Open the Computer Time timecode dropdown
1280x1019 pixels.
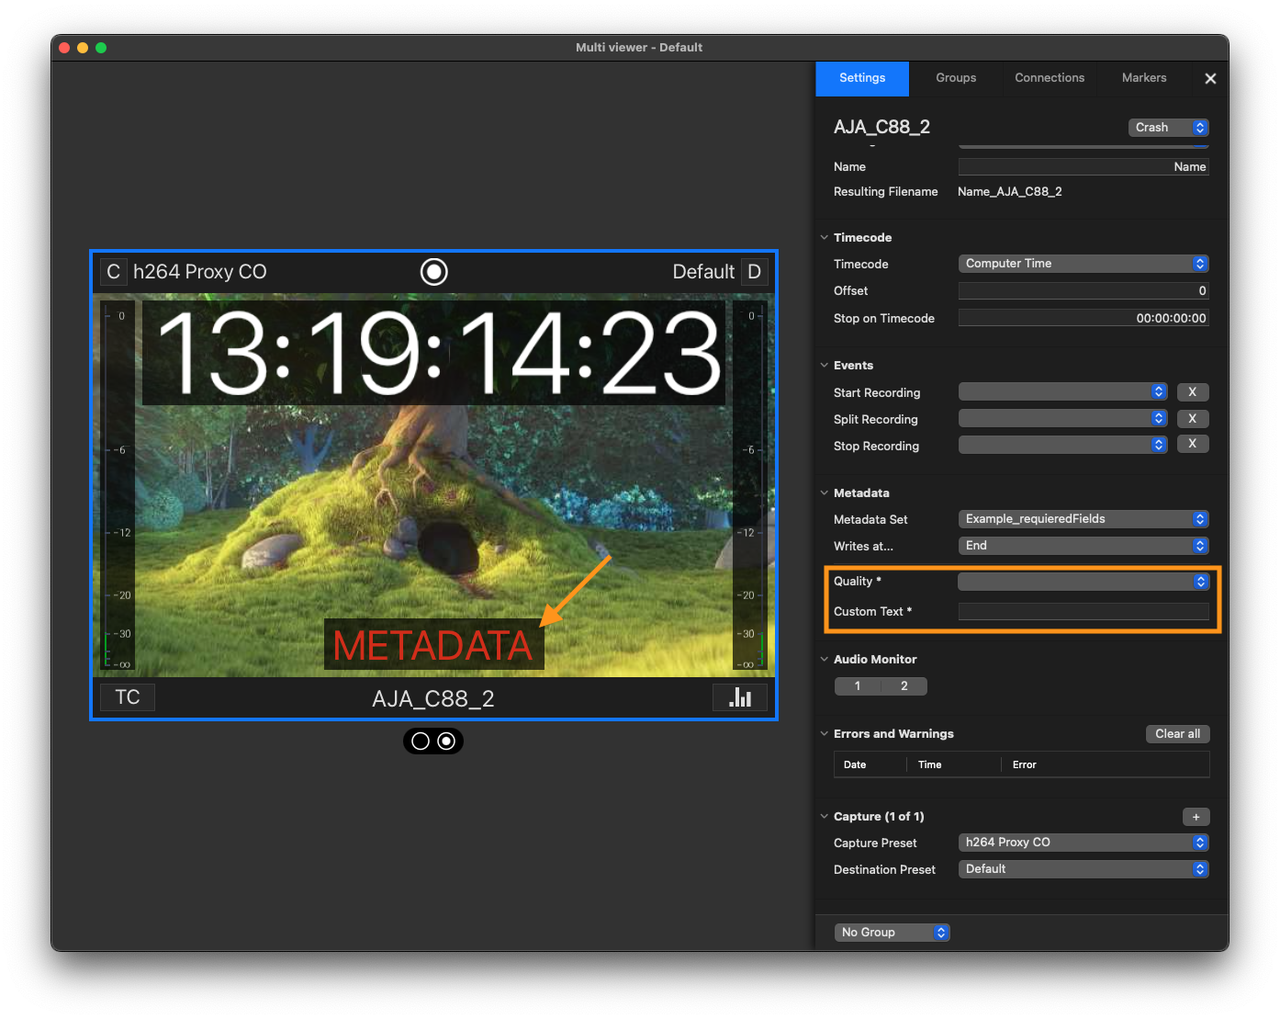point(1084,264)
